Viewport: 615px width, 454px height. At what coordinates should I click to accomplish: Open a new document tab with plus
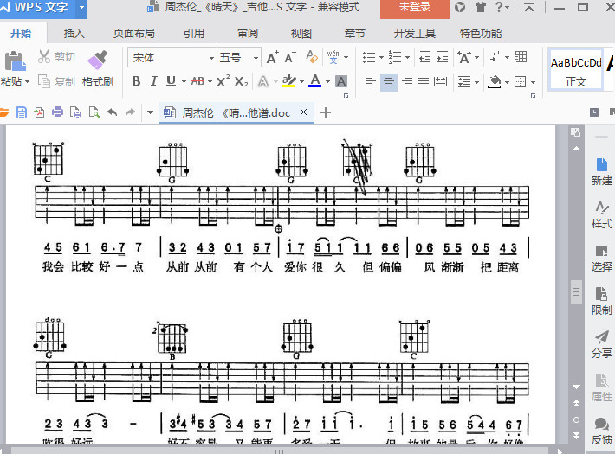click(326, 112)
